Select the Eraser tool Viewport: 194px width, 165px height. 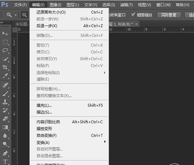[x=5, y=119]
